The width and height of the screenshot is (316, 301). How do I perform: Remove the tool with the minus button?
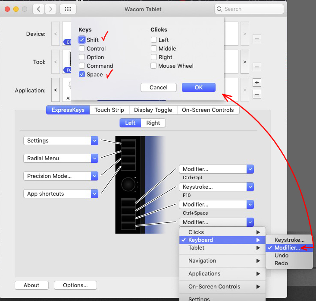tap(257, 67)
